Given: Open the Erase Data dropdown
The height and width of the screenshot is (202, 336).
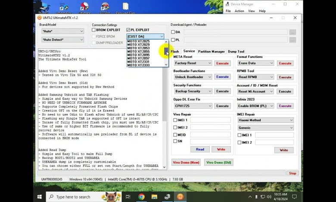Looking at the screenshot, I should (256, 63).
